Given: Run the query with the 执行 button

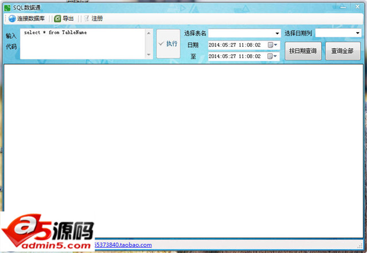Looking at the screenshot, I should (x=168, y=44).
